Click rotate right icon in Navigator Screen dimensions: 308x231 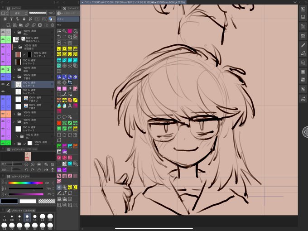pyautogui.click(x=33, y=170)
